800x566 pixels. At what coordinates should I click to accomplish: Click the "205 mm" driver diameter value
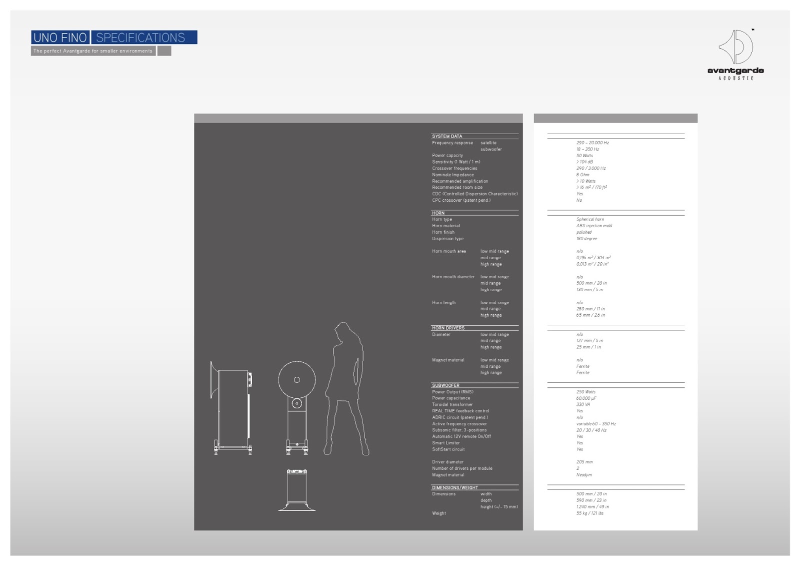[584, 462]
